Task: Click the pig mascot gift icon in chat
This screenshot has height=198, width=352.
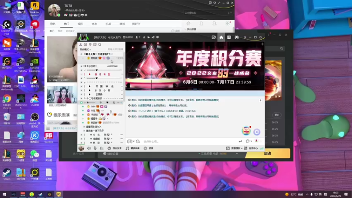Action: [x=246, y=131]
